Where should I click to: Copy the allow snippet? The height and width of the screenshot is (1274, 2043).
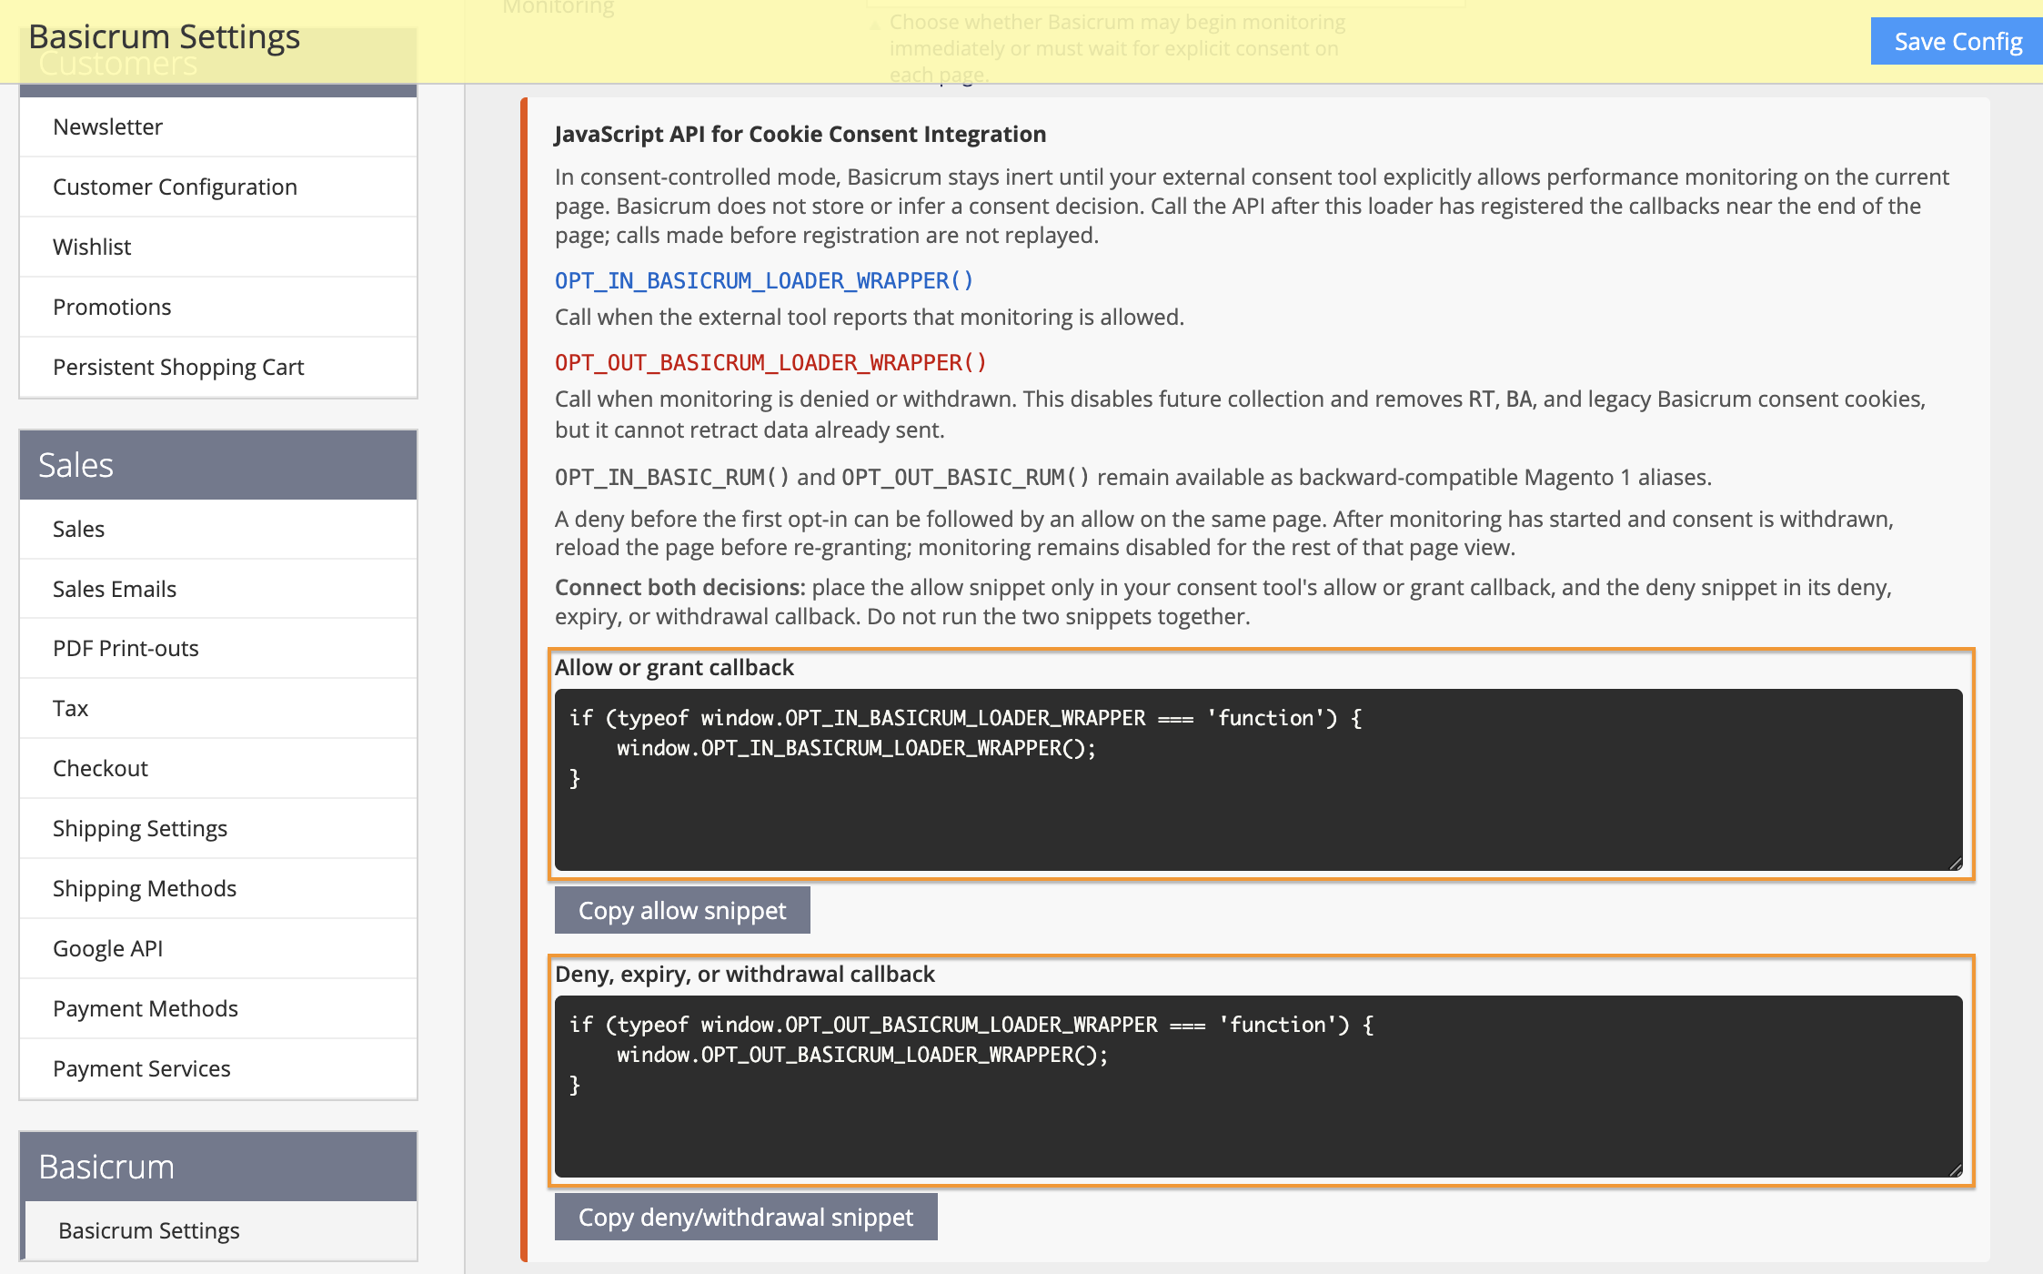[682, 910]
